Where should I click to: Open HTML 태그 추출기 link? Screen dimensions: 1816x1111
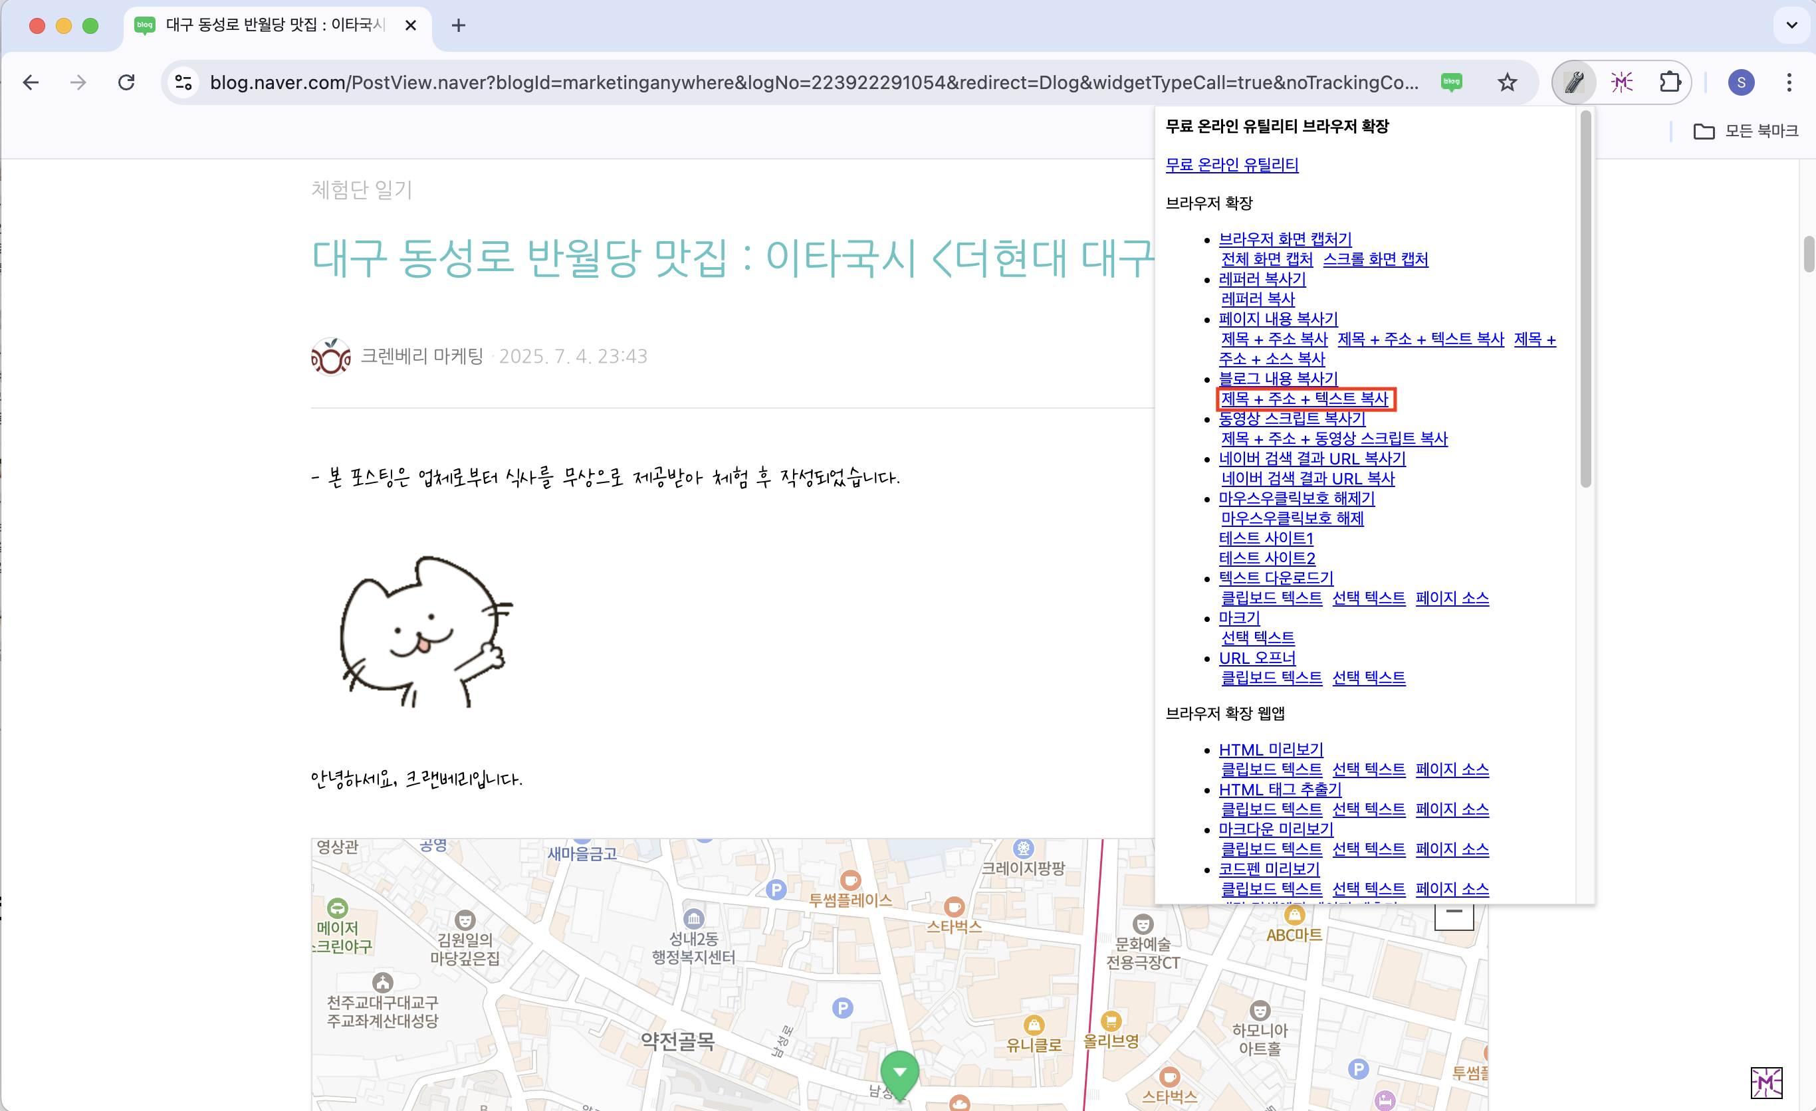point(1280,790)
